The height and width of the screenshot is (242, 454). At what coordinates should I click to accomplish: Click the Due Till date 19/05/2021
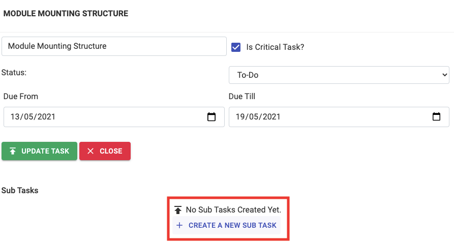(x=258, y=117)
